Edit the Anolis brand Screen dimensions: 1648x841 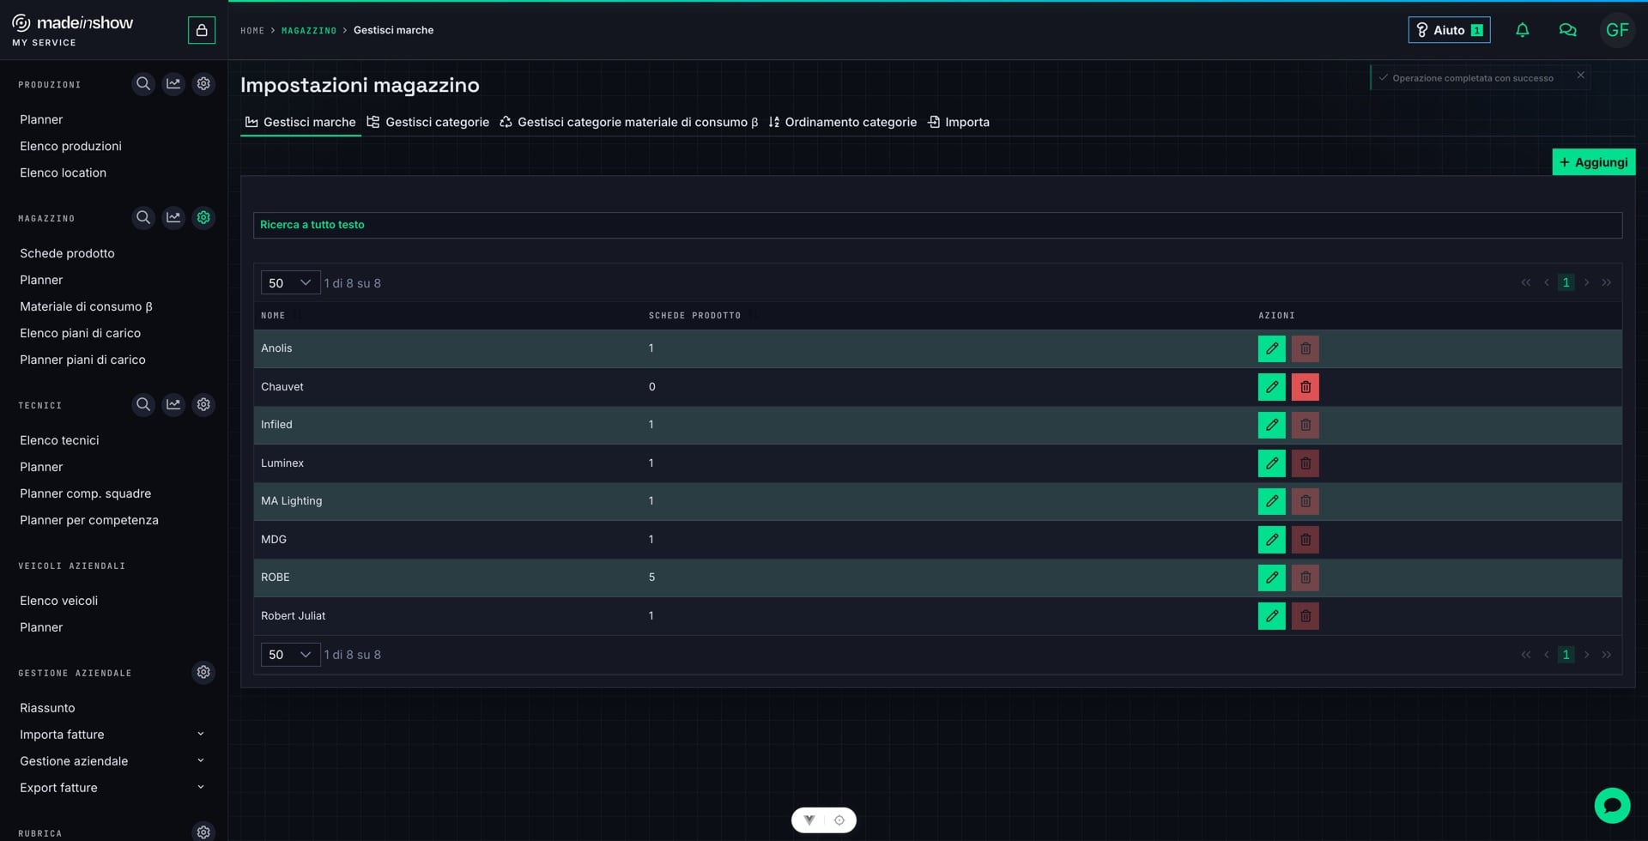[1271, 348]
